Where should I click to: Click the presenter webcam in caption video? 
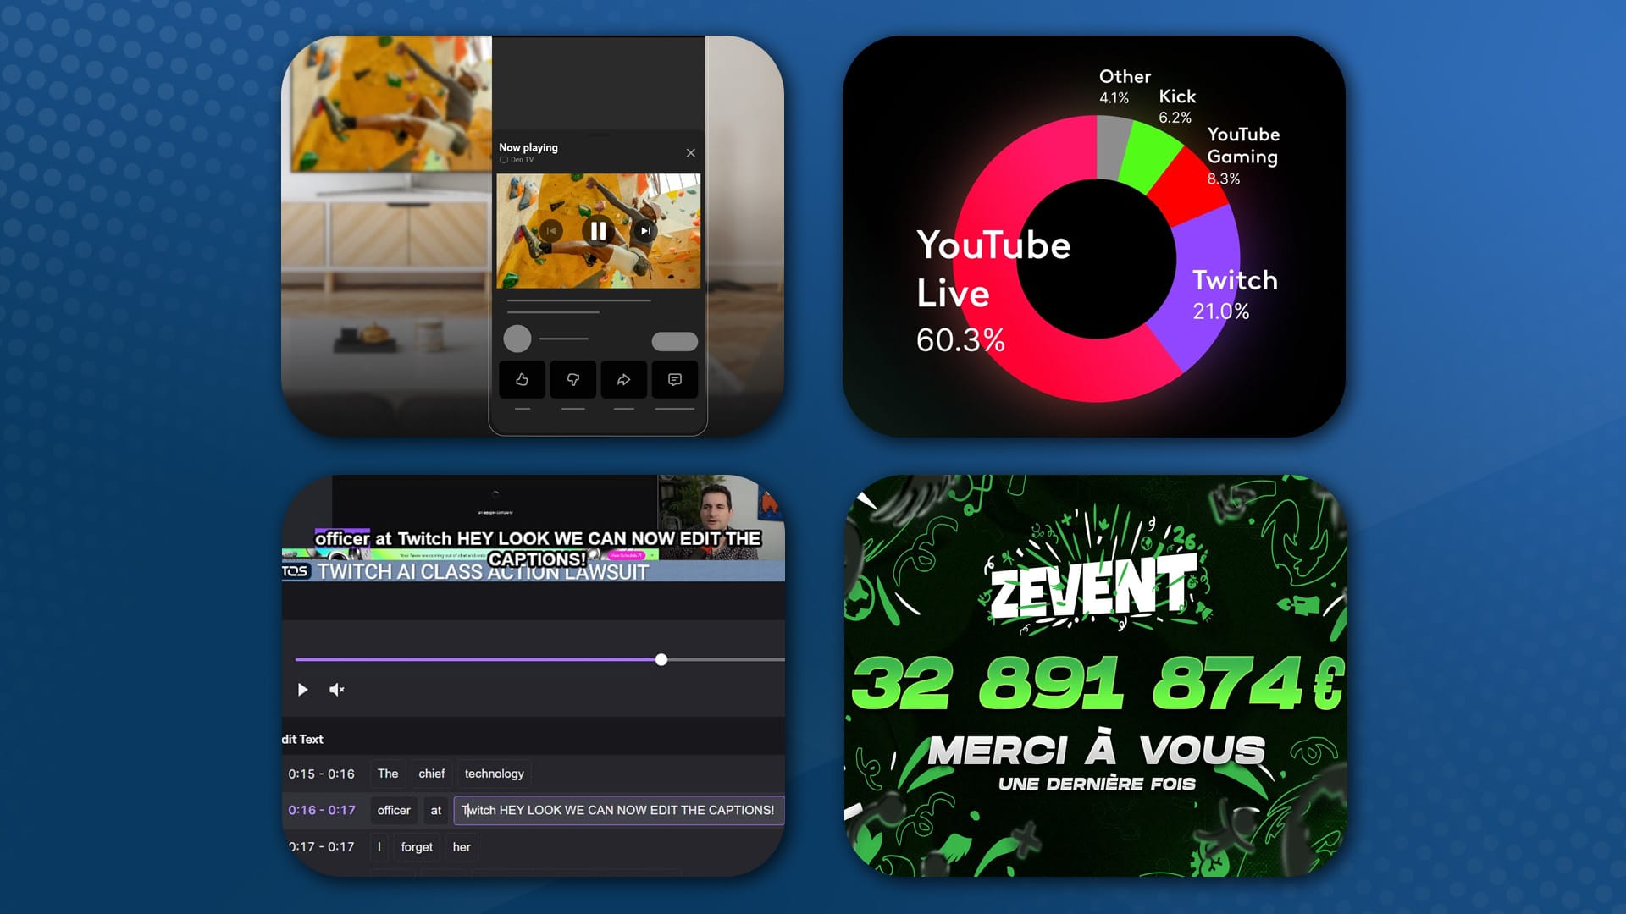pos(720,516)
